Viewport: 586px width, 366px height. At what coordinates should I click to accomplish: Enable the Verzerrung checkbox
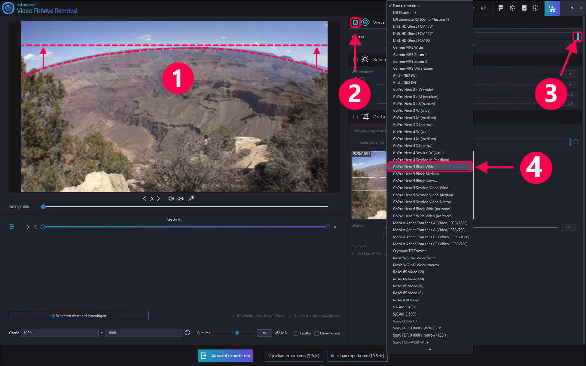tap(355, 23)
